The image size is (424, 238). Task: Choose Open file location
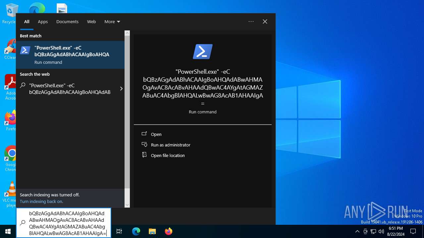[x=168, y=155]
